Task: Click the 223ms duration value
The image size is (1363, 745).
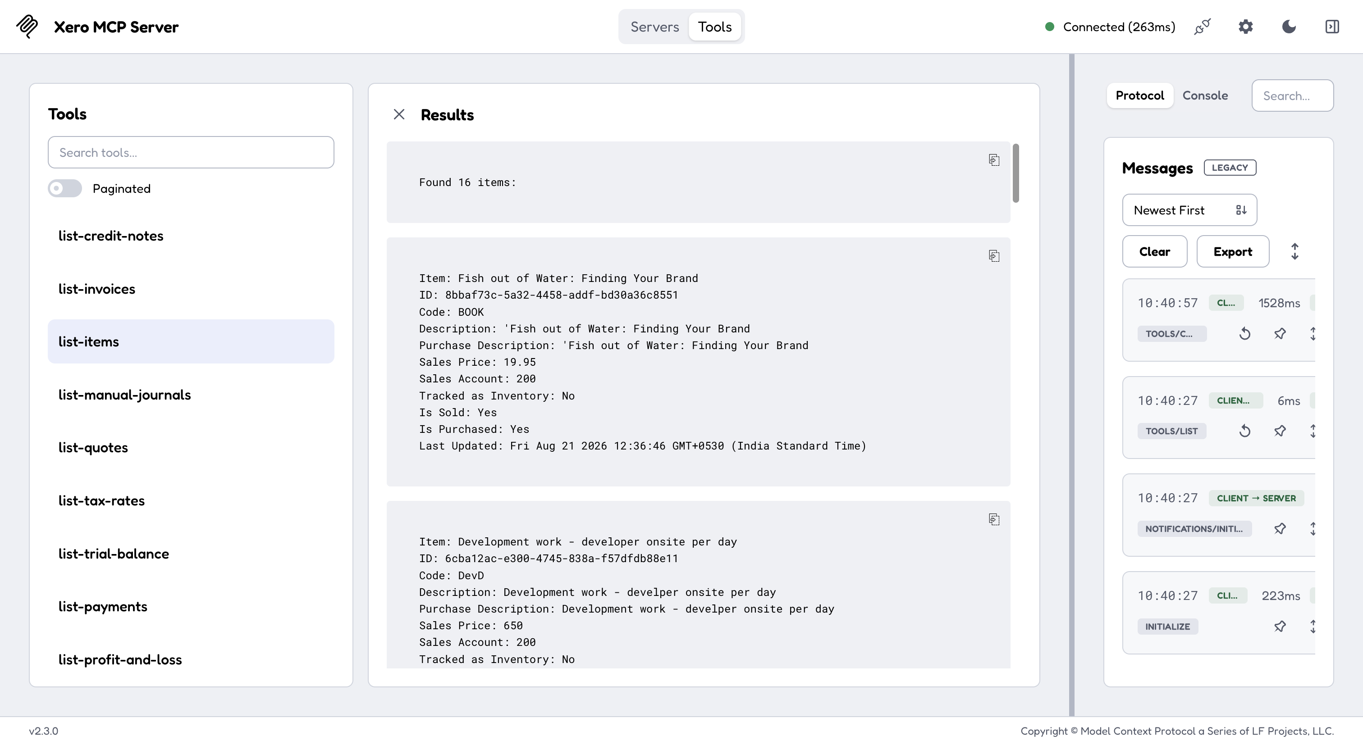Action: click(1281, 596)
